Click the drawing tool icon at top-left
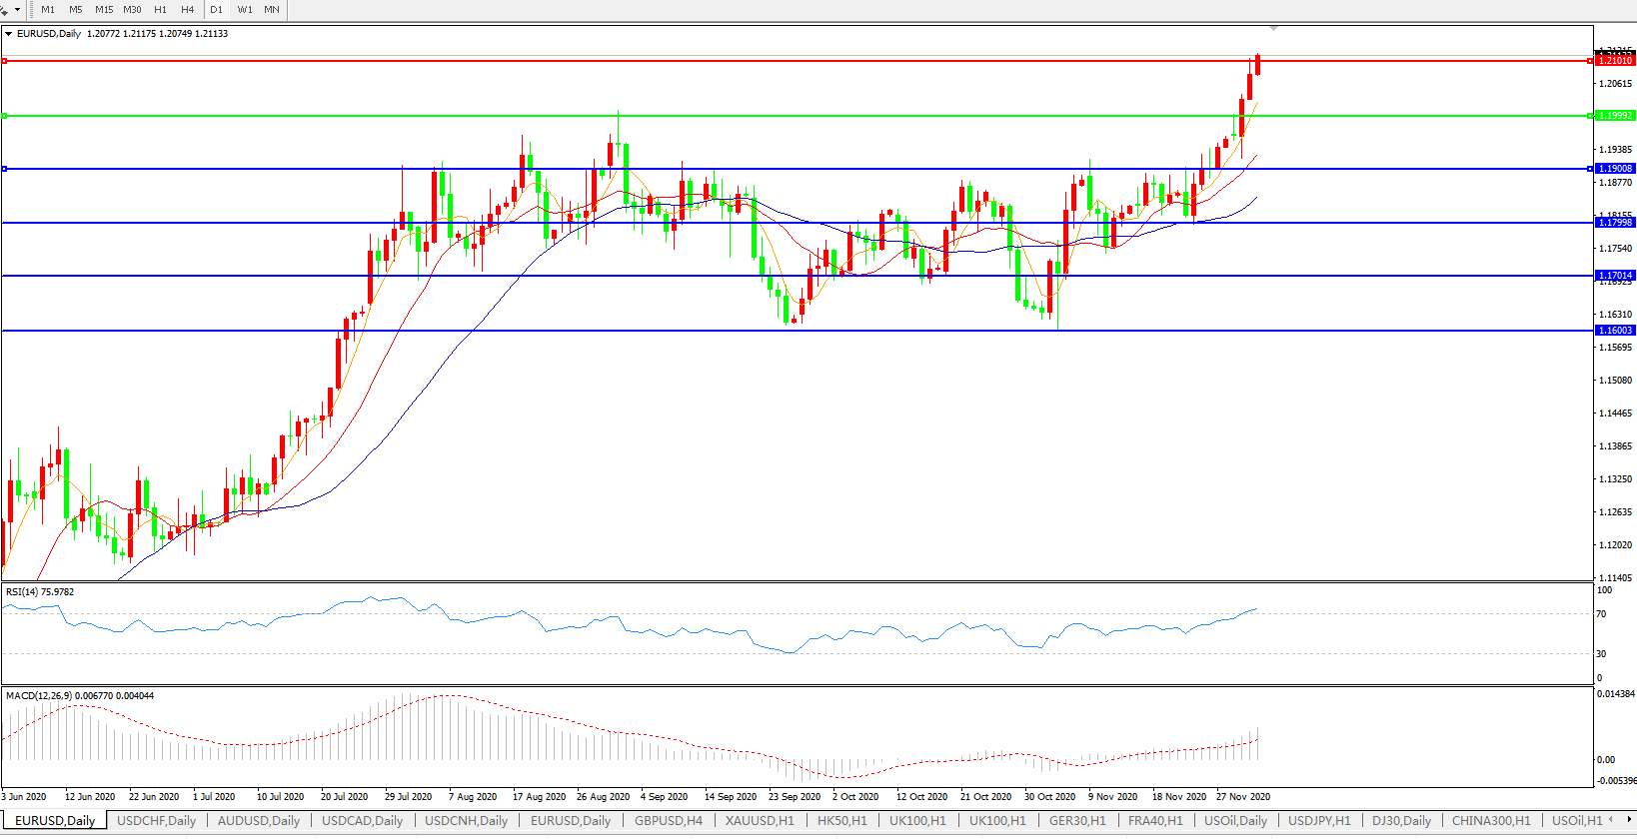The height and width of the screenshot is (839, 1637). pos(4,10)
